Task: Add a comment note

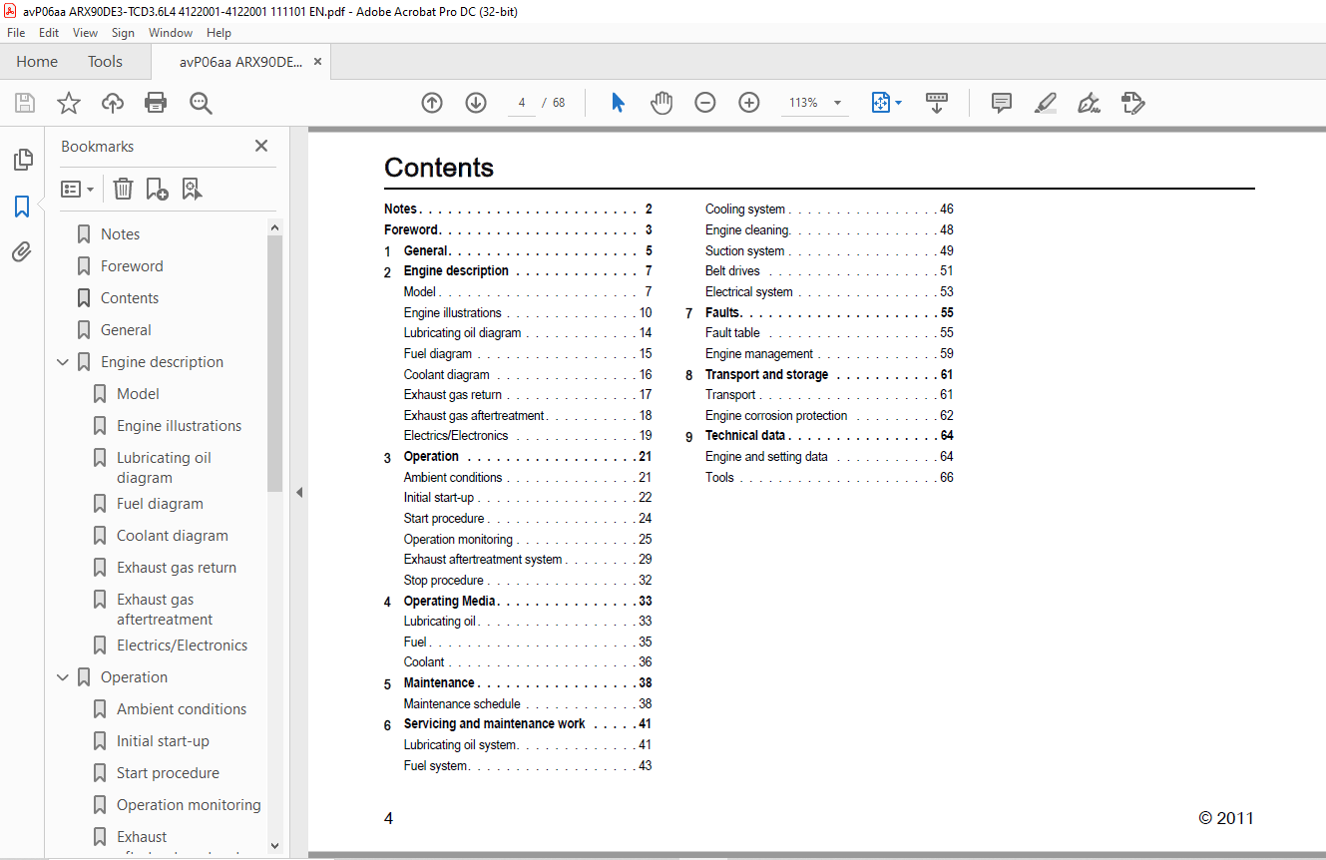Action: pos(1002,103)
